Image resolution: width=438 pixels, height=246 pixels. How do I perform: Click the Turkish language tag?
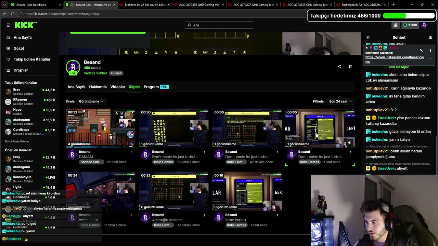click(x=116, y=73)
